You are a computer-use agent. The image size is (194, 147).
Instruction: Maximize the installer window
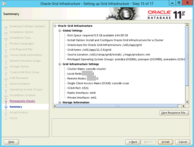tap(179, 3)
